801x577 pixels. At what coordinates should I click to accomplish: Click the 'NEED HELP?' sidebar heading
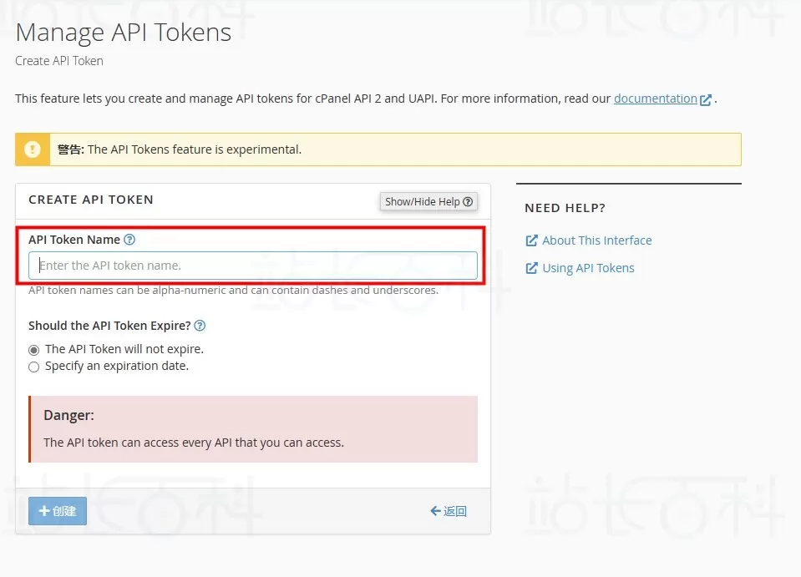(565, 208)
